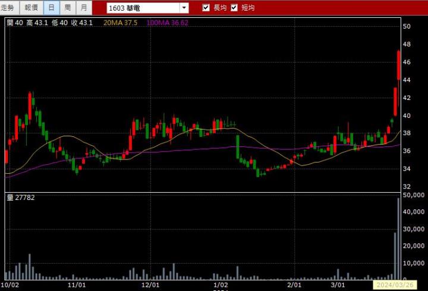Click the 2/01 date axis label
428x291 pixels.
[294, 285]
